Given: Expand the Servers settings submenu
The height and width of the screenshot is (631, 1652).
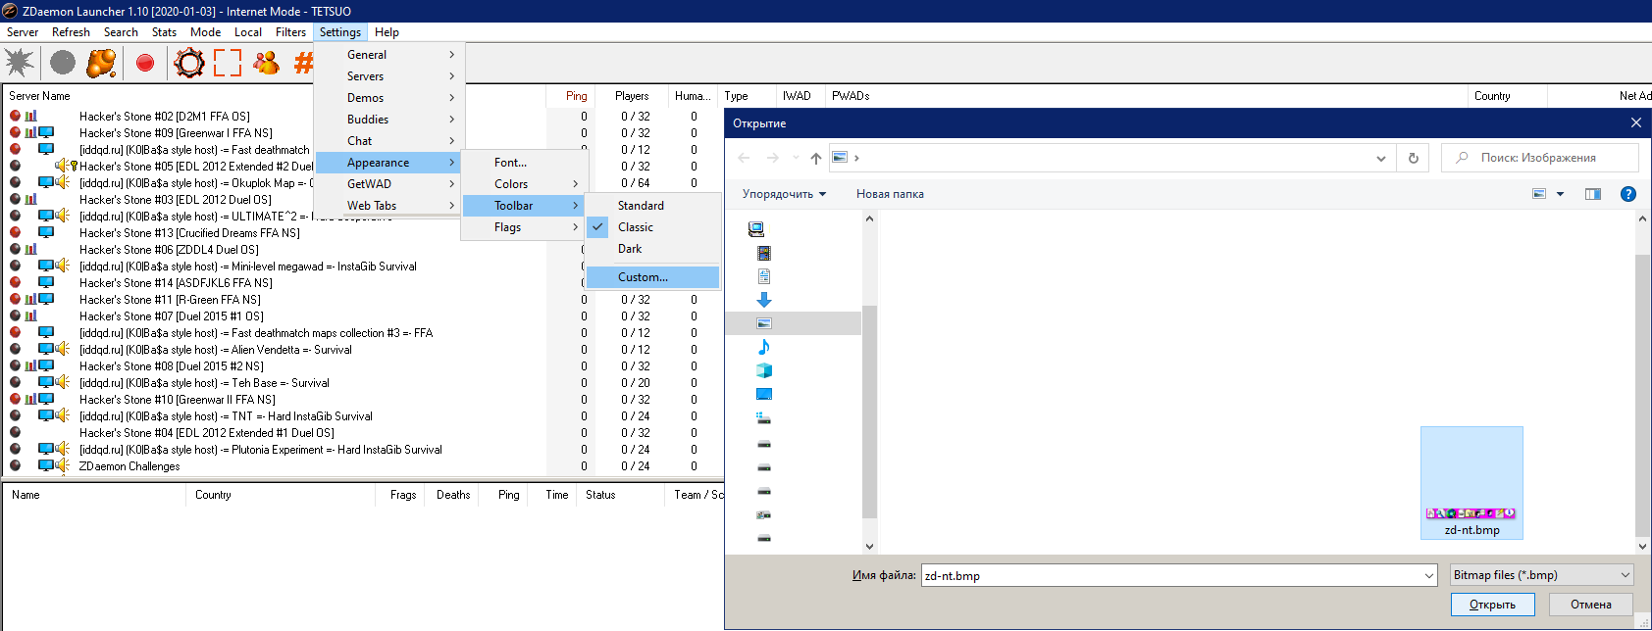Looking at the screenshot, I should click(x=388, y=76).
